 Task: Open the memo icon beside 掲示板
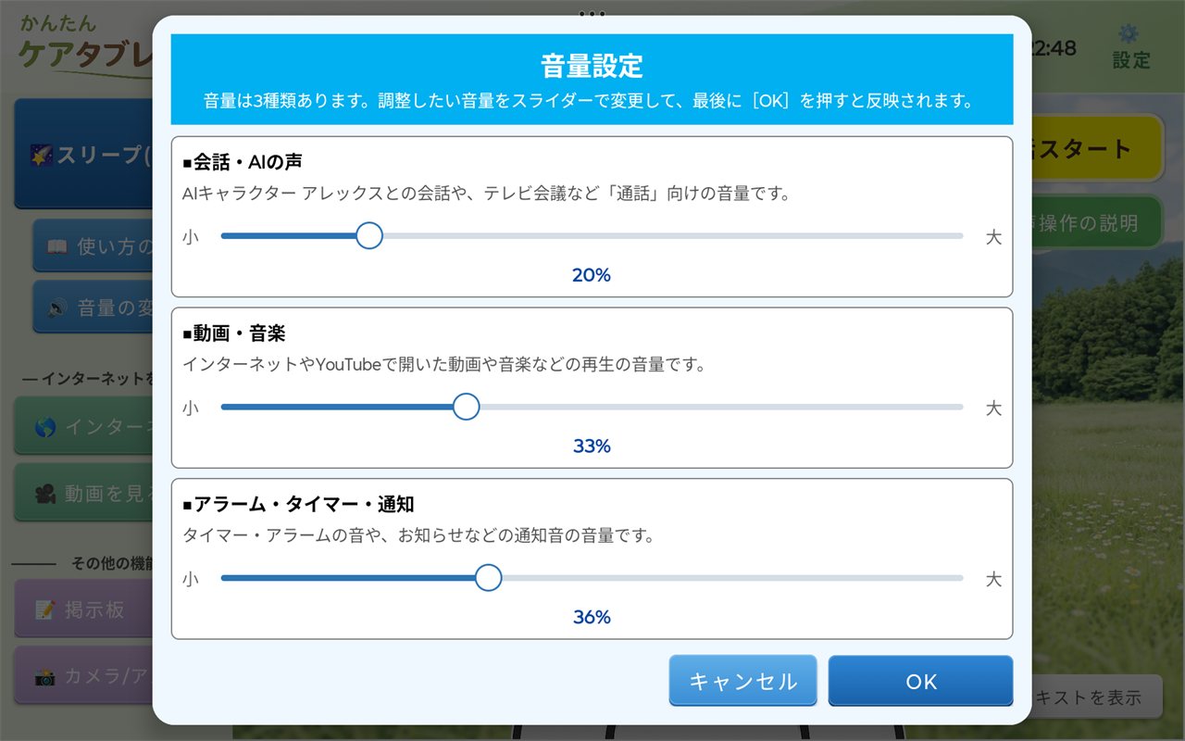(x=45, y=610)
